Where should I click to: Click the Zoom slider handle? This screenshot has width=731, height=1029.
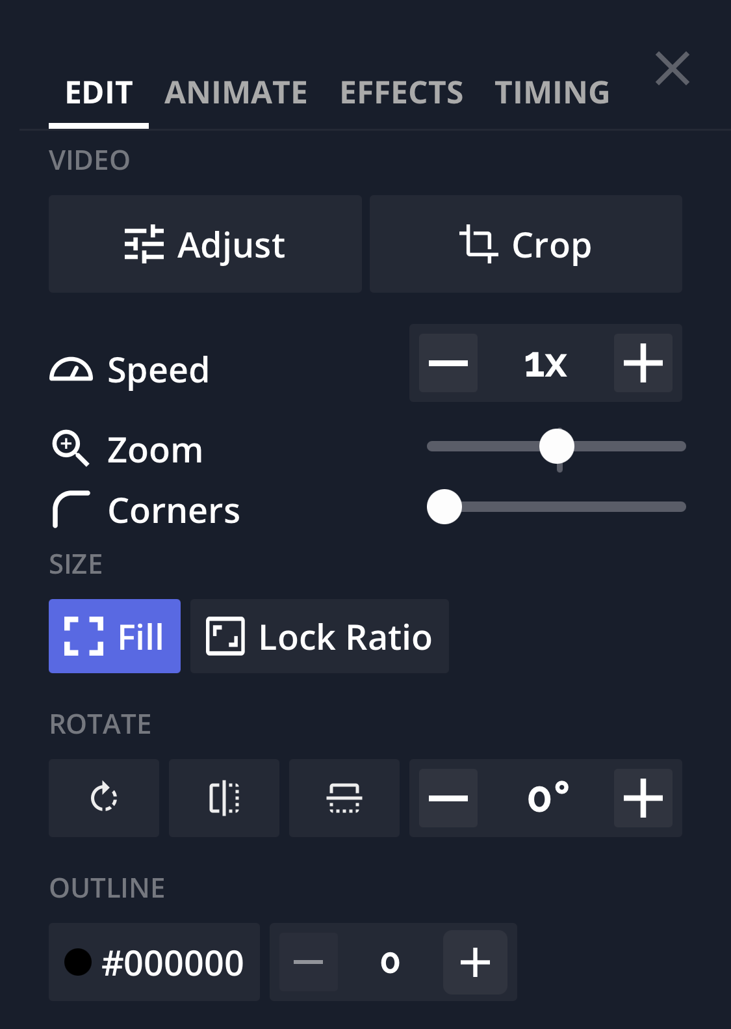click(x=557, y=446)
